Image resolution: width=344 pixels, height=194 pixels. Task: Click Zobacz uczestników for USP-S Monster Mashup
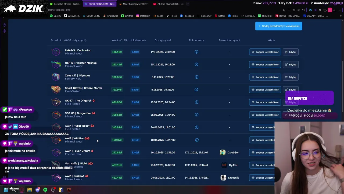click(x=265, y=64)
